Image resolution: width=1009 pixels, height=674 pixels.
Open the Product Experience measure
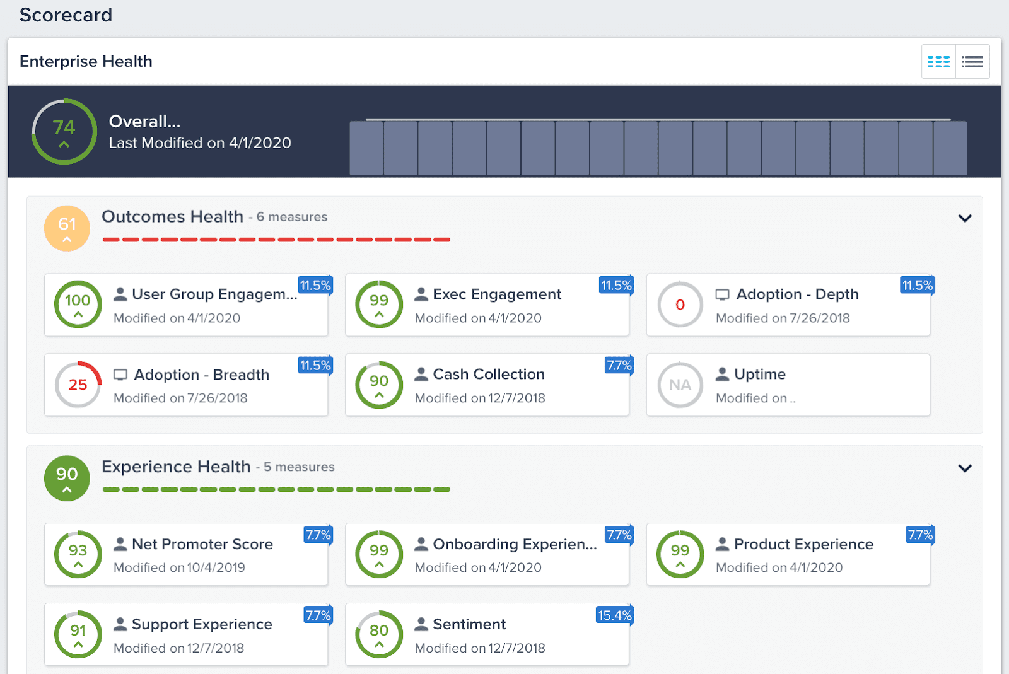point(803,545)
